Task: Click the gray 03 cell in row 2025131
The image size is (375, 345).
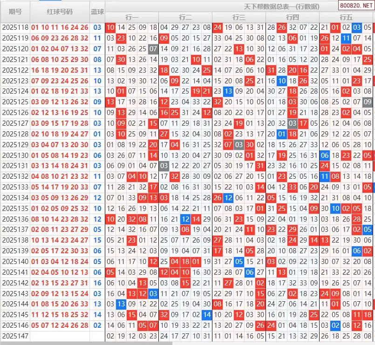Action: coord(164,166)
